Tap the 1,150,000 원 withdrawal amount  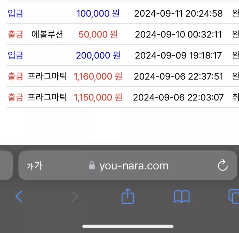click(x=98, y=97)
